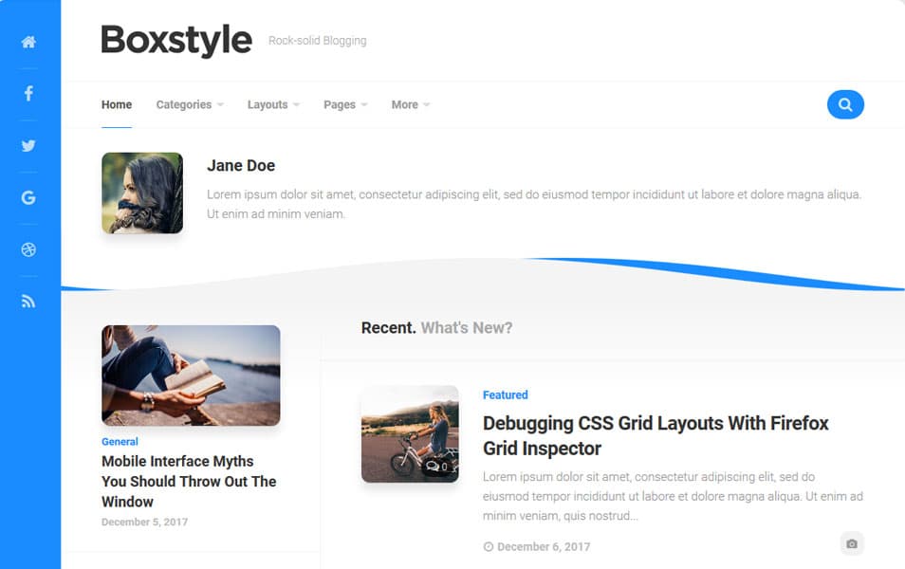
Task: Click the camera icon on the featured post
Action: pos(852,542)
